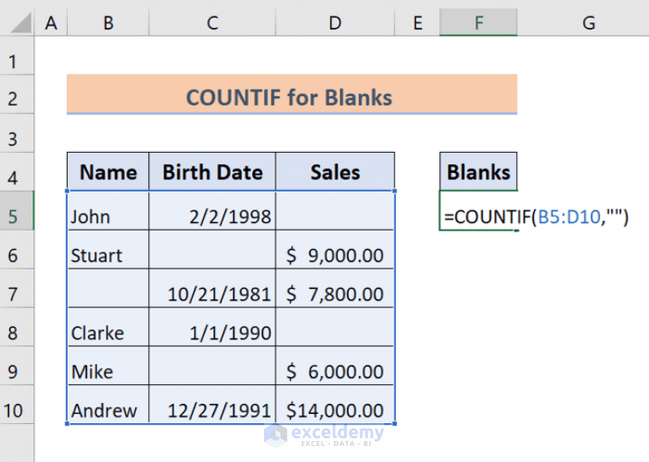Image resolution: width=649 pixels, height=462 pixels.
Task: Click the 'Sales' header cell
Action: [x=335, y=172]
